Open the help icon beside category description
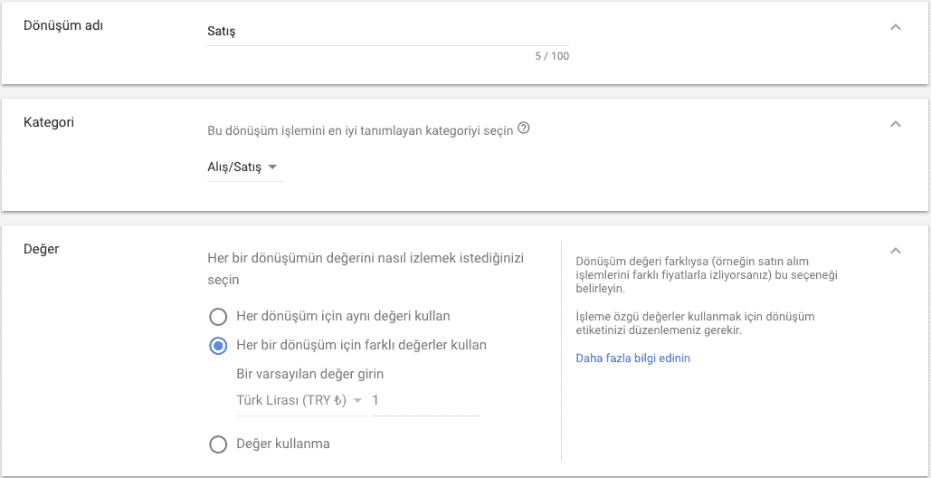931x478 pixels. pos(523,129)
